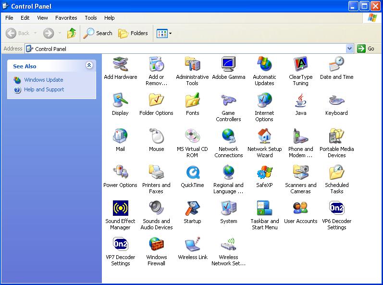Open Scheduled Tasks icon
The width and height of the screenshot is (383, 285).
336,172
